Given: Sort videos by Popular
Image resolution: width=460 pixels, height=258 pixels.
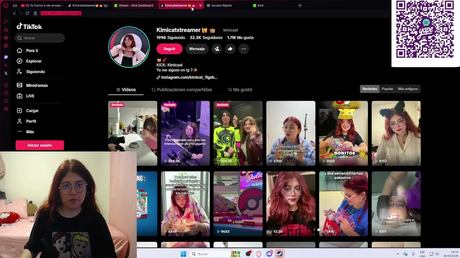Looking at the screenshot, I should point(387,89).
